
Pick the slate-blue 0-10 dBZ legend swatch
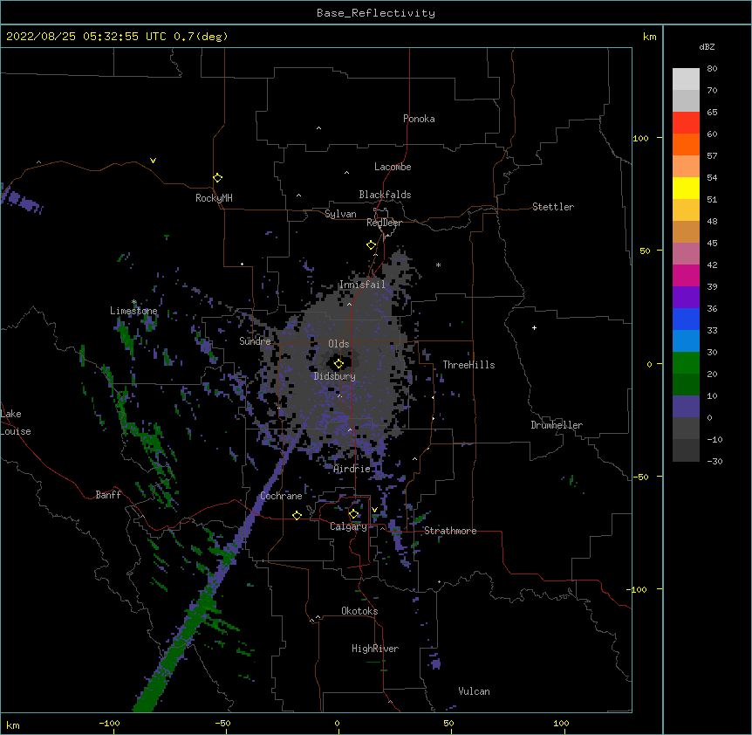(x=686, y=407)
